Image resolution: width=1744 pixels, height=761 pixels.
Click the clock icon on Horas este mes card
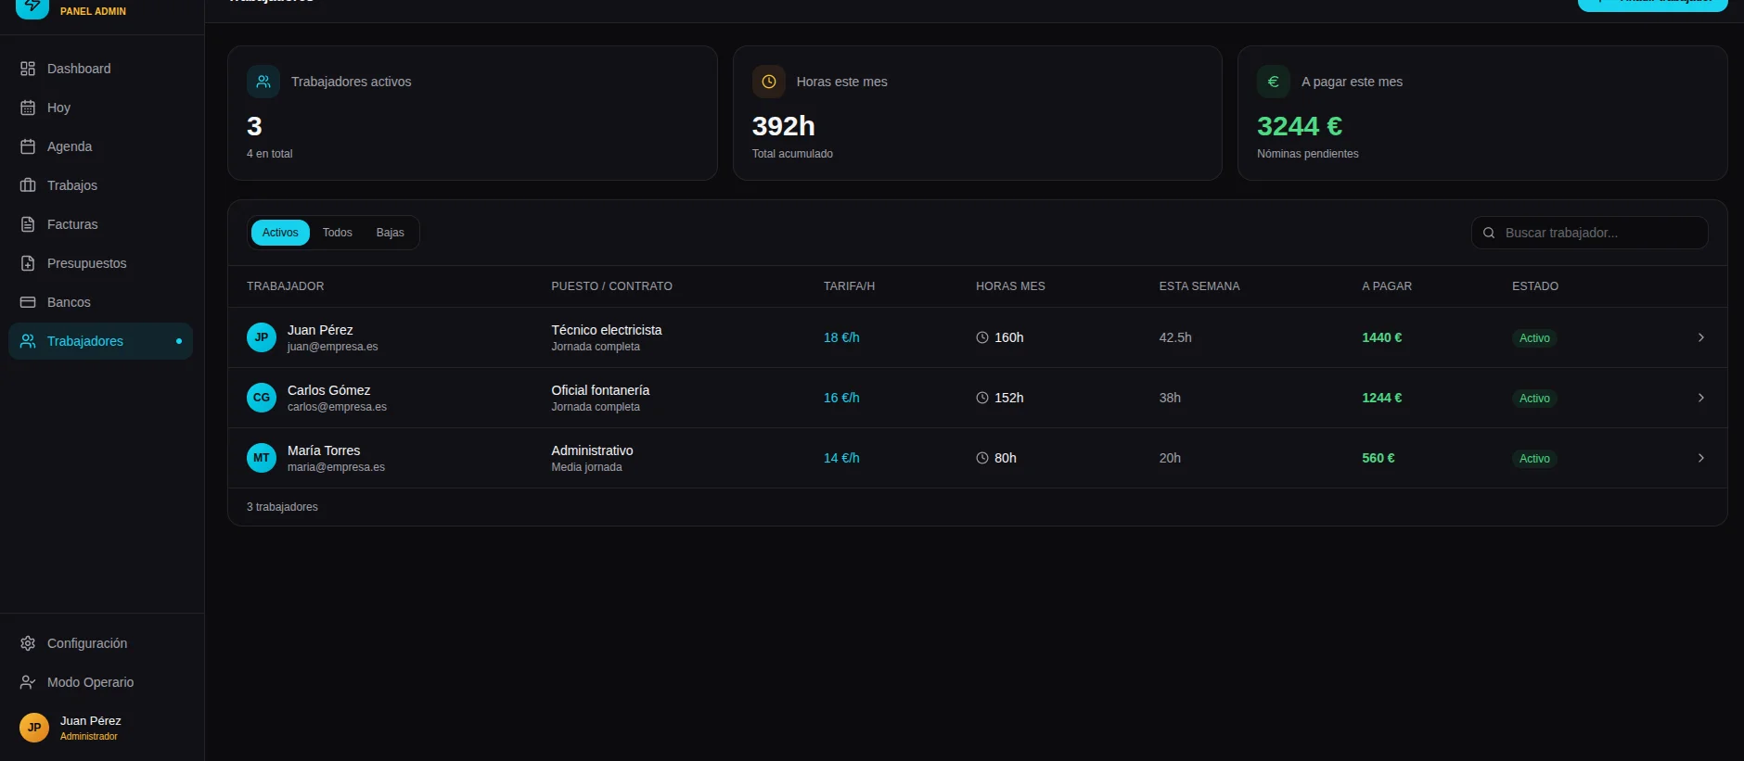[768, 82]
